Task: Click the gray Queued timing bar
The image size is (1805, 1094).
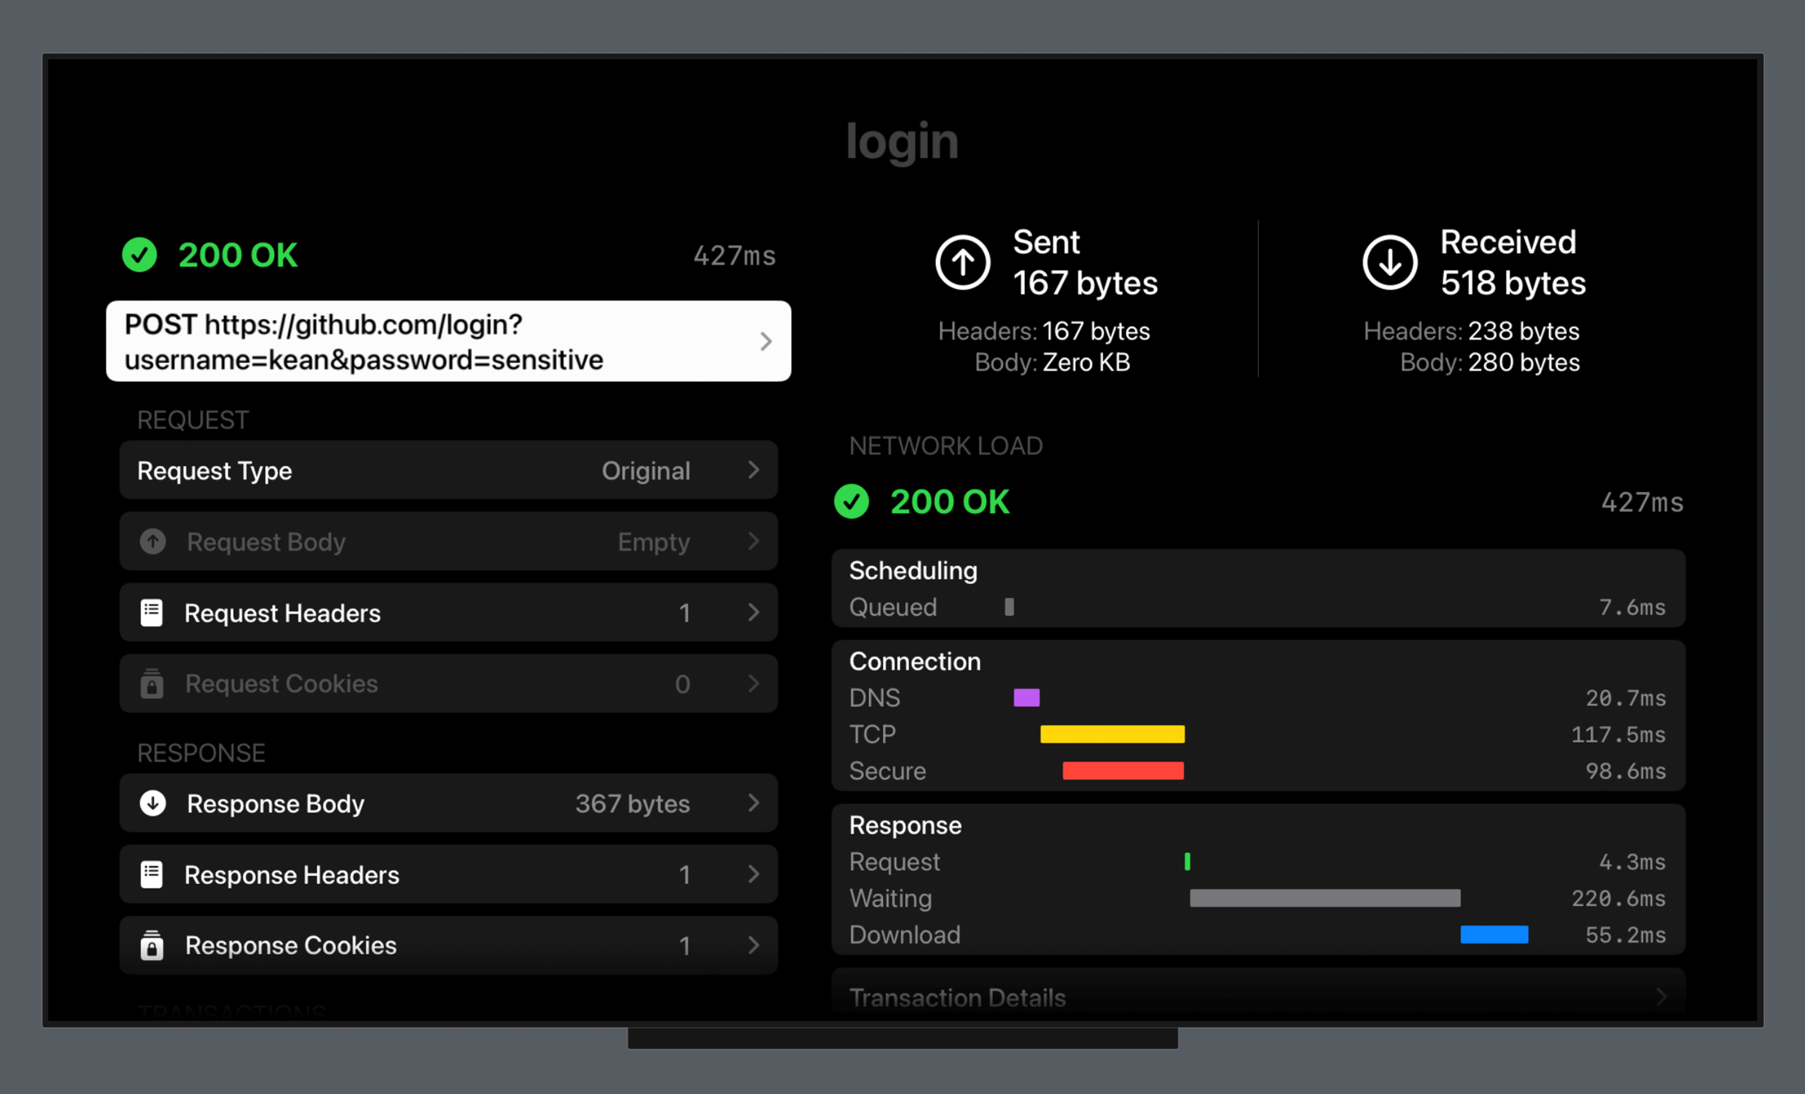Action: tap(1009, 606)
